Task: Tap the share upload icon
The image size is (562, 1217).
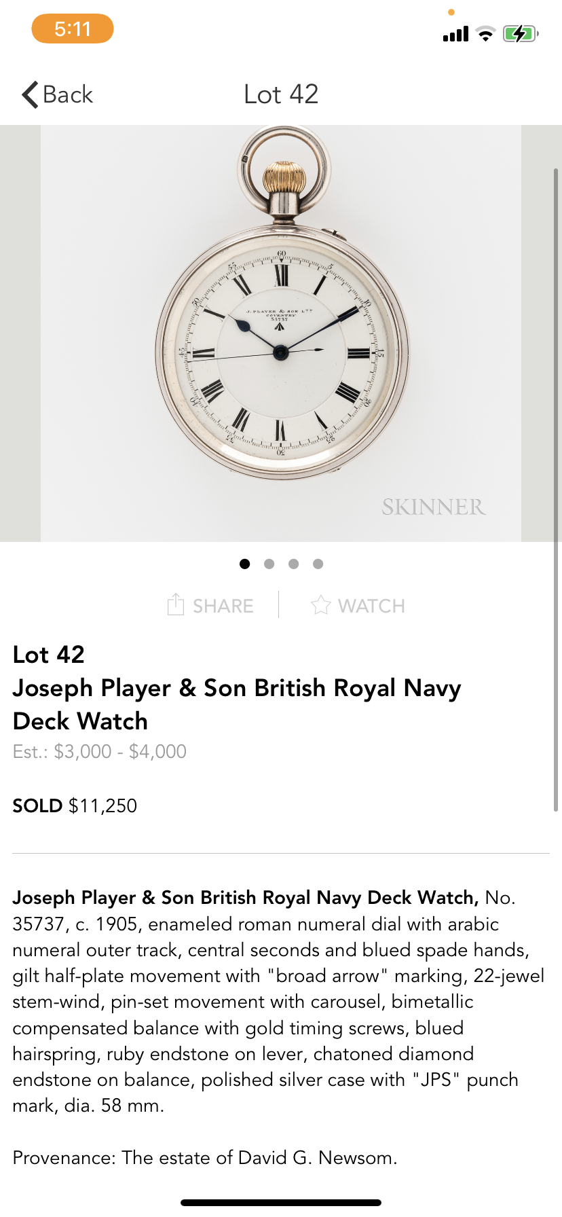Action: (x=176, y=604)
